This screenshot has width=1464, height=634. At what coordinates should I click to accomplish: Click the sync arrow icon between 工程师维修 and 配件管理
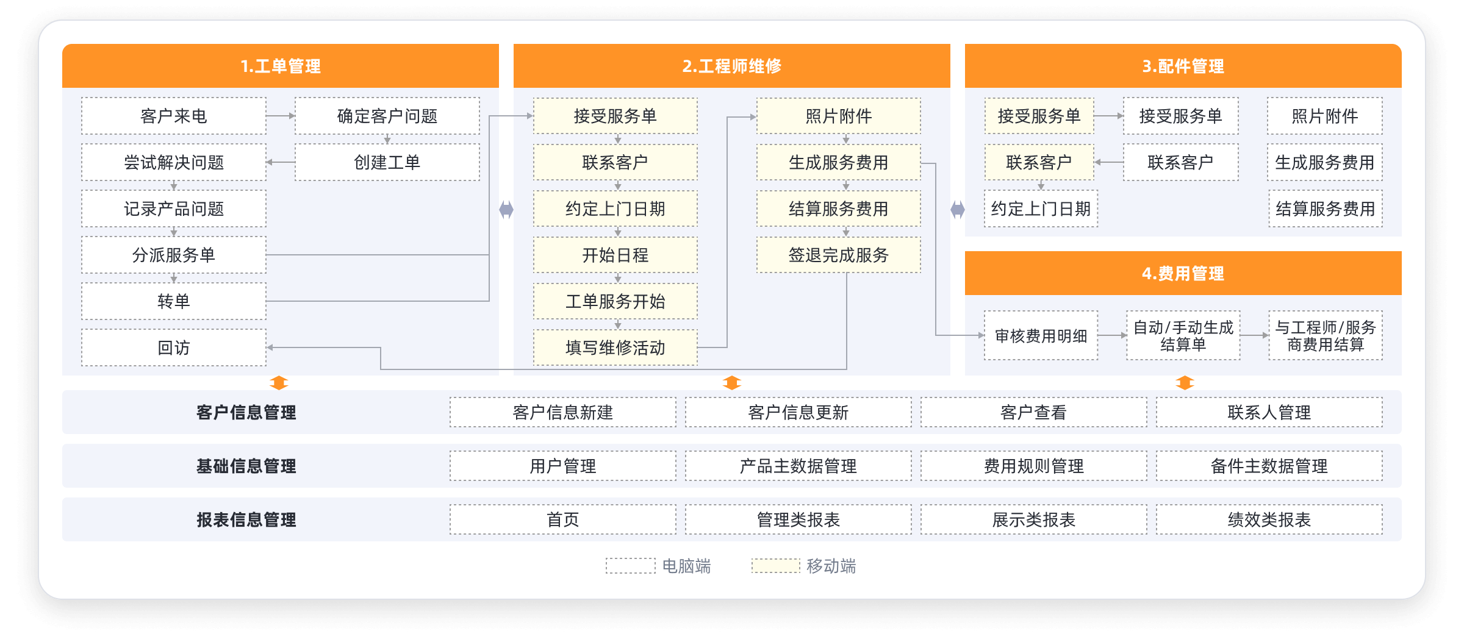pos(958,208)
